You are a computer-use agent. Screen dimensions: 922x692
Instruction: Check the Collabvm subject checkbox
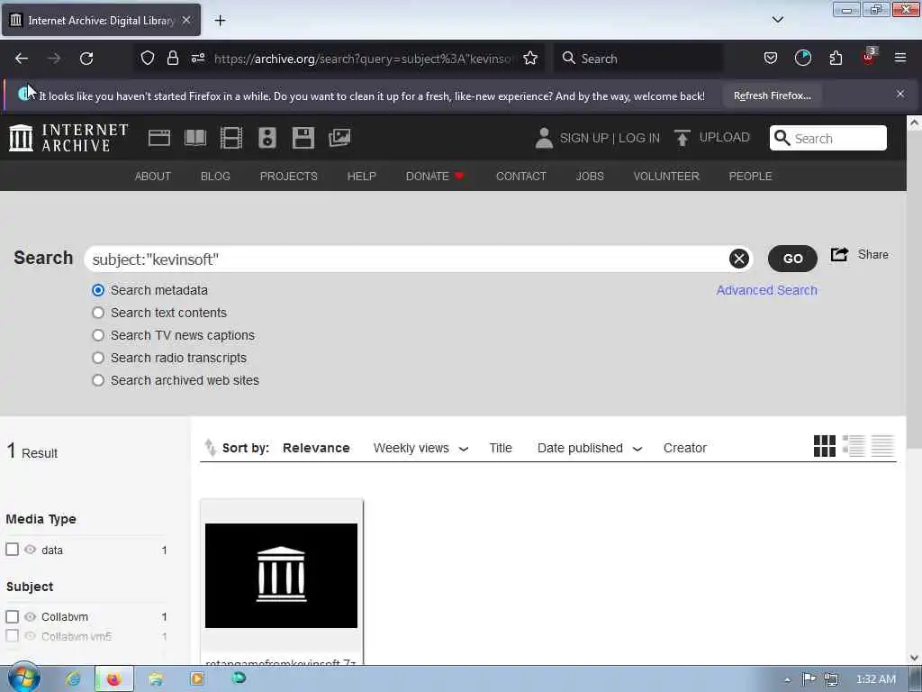coord(13,616)
